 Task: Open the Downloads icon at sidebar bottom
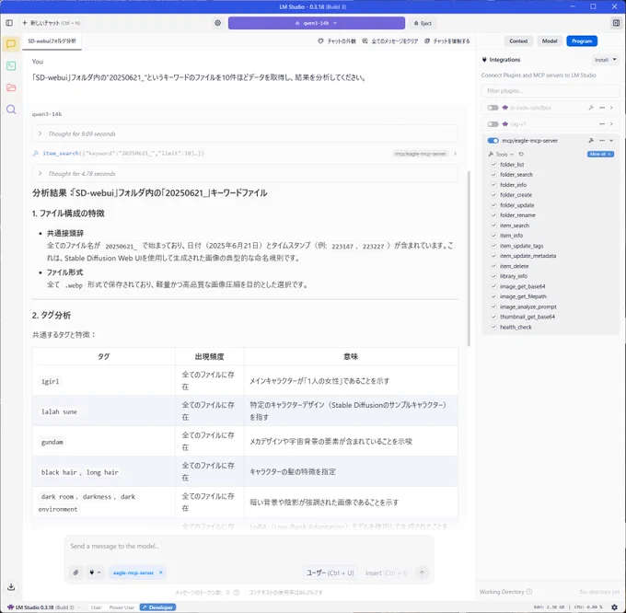(11, 586)
